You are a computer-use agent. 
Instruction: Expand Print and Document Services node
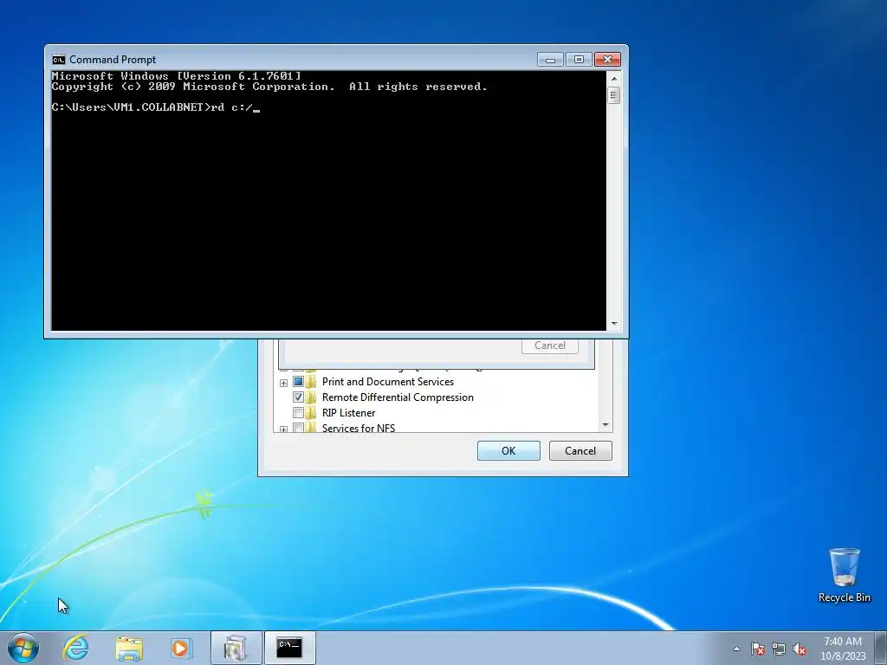pyautogui.click(x=283, y=383)
